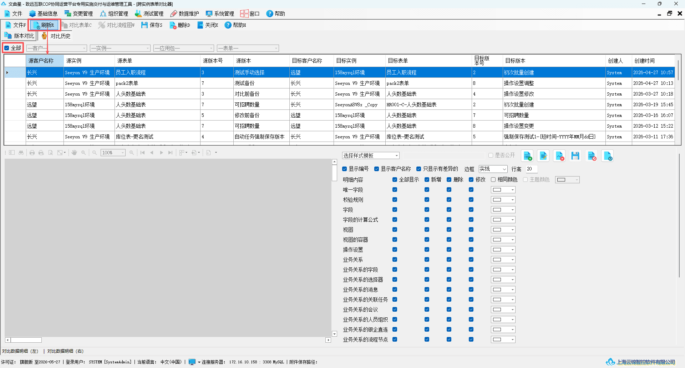This screenshot has width=685, height=368.
Task: Click the zoom-in magnifier in report toolbar
Action: pyautogui.click(x=132, y=153)
